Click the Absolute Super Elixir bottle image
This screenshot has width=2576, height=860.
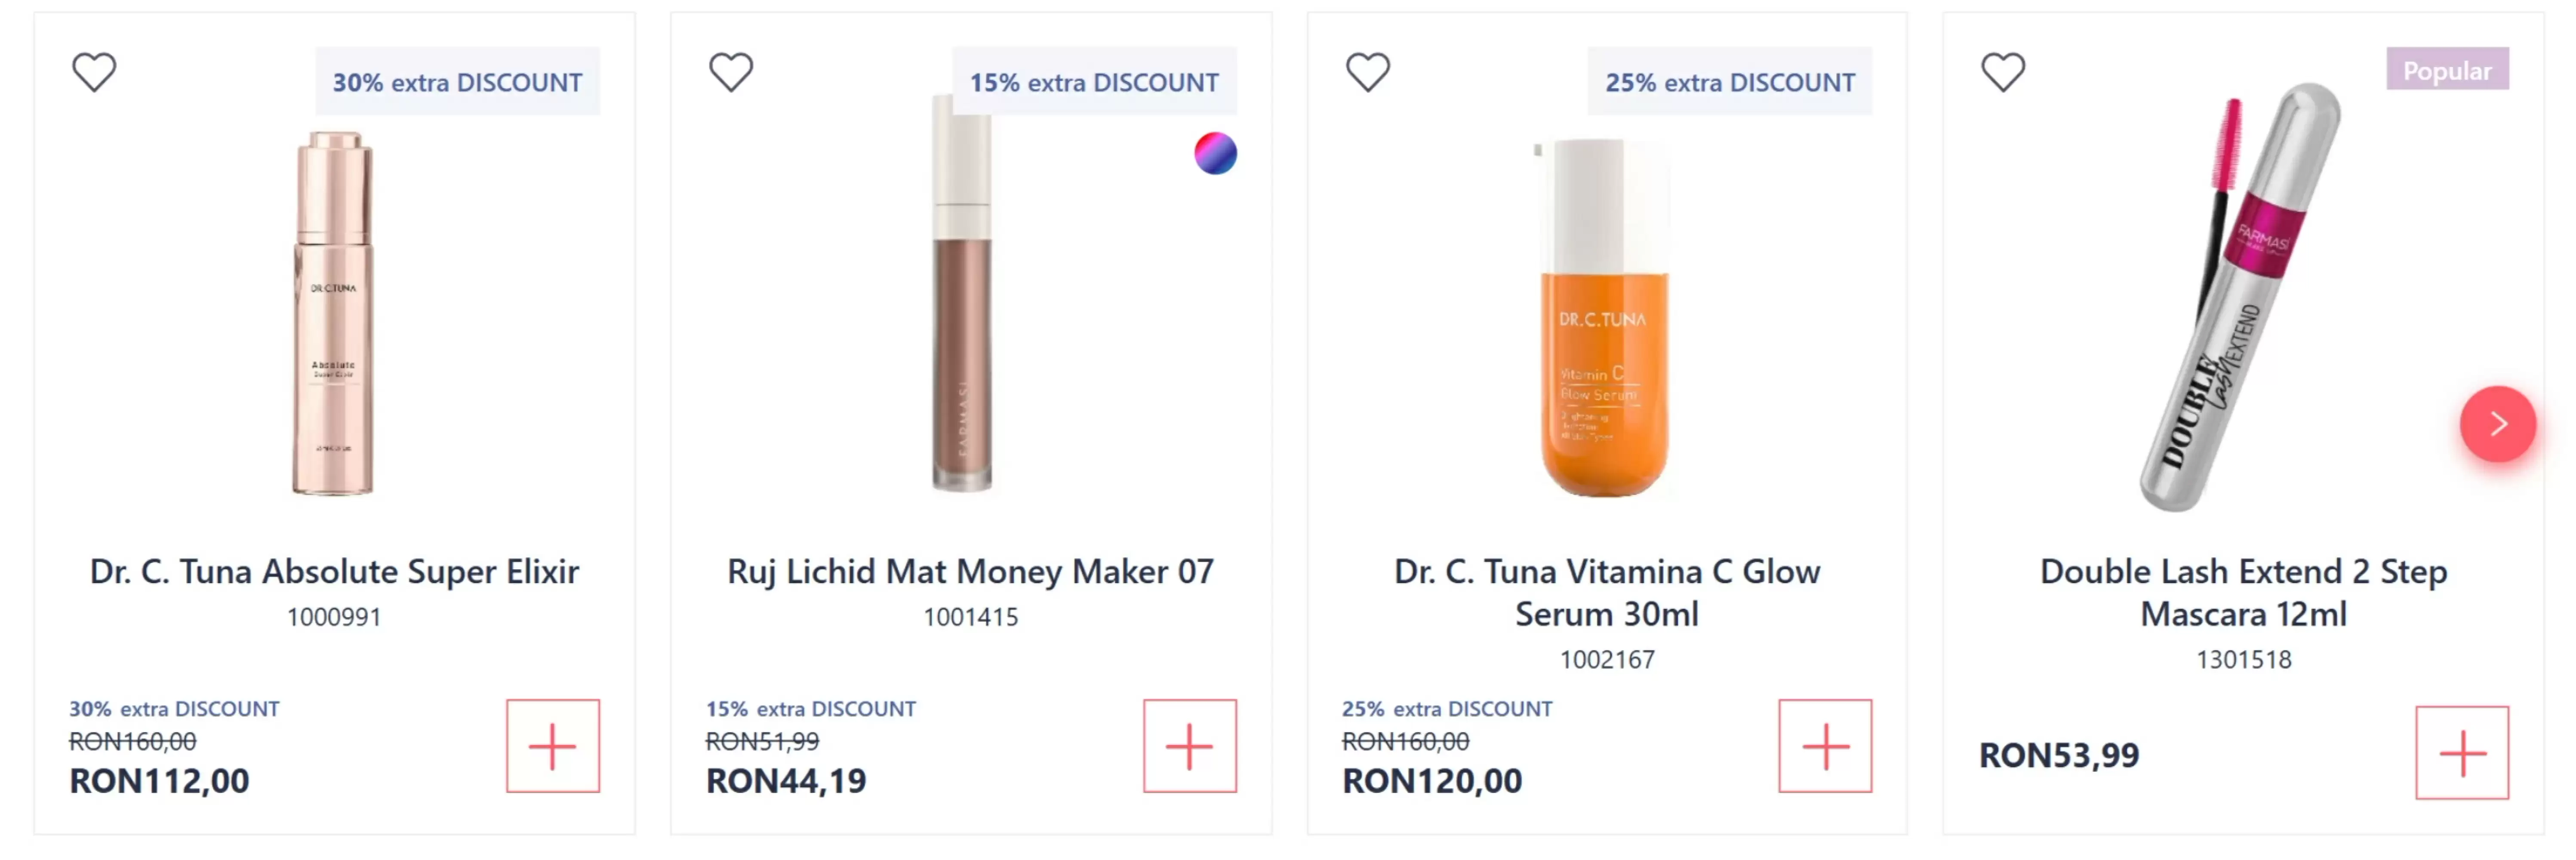tap(334, 314)
